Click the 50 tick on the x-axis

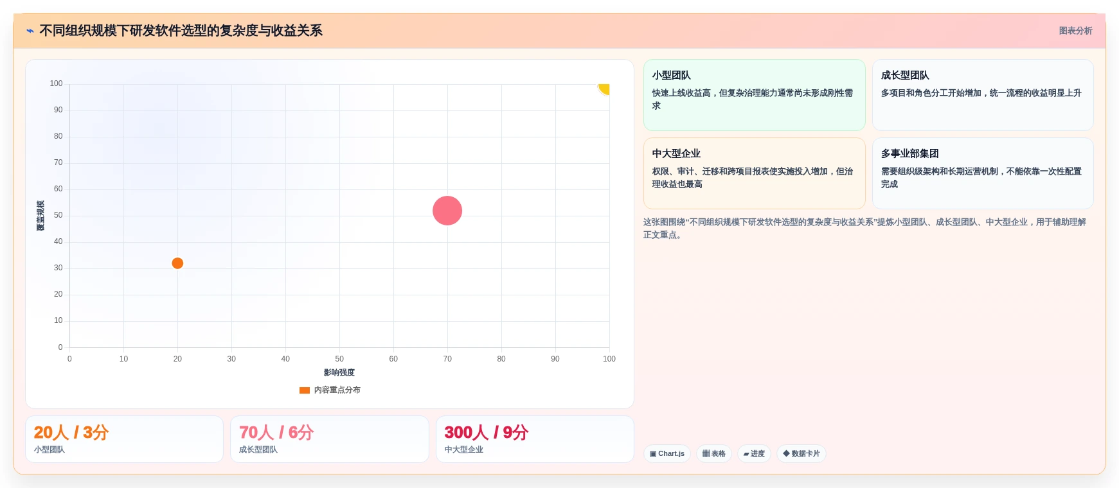(x=339, y=359)
